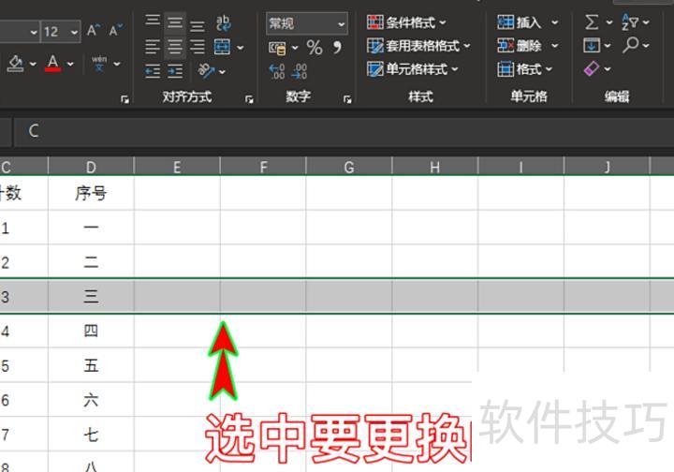Toggle wrap text icon
674x472 pixels.
tap(223, 22)
